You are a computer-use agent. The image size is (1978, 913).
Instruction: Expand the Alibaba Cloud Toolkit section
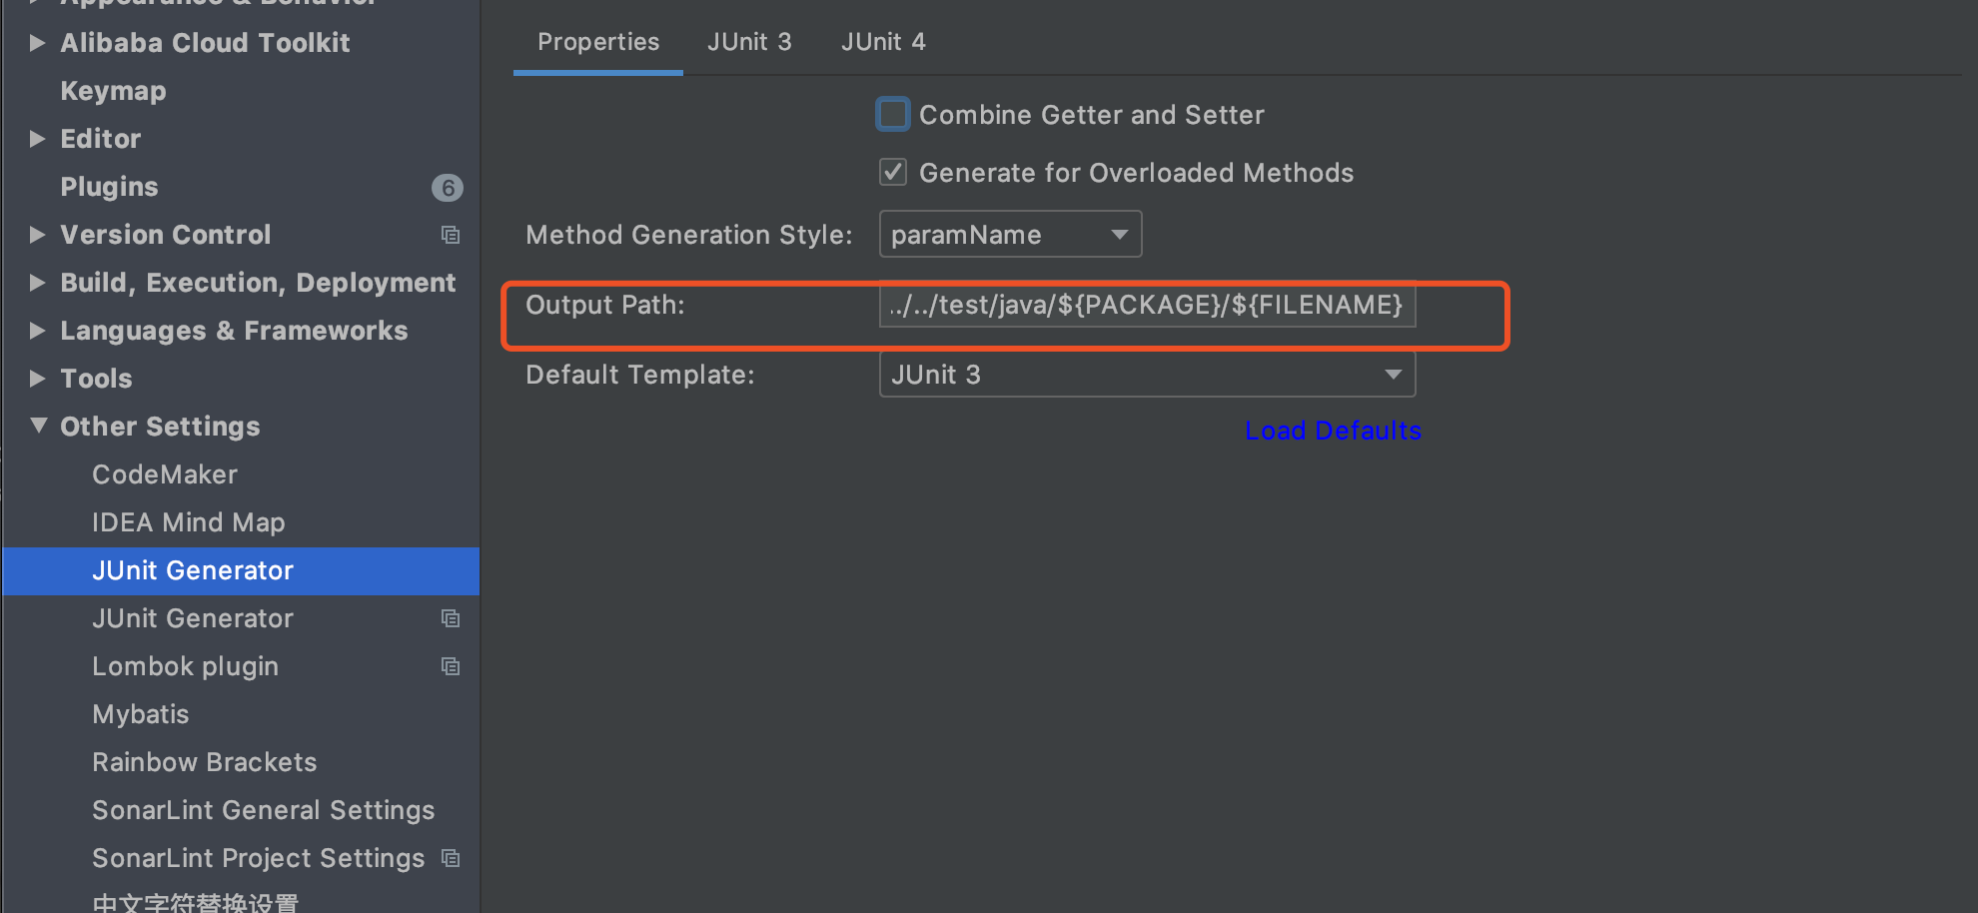pyautogui.click(x=37, y=43)
